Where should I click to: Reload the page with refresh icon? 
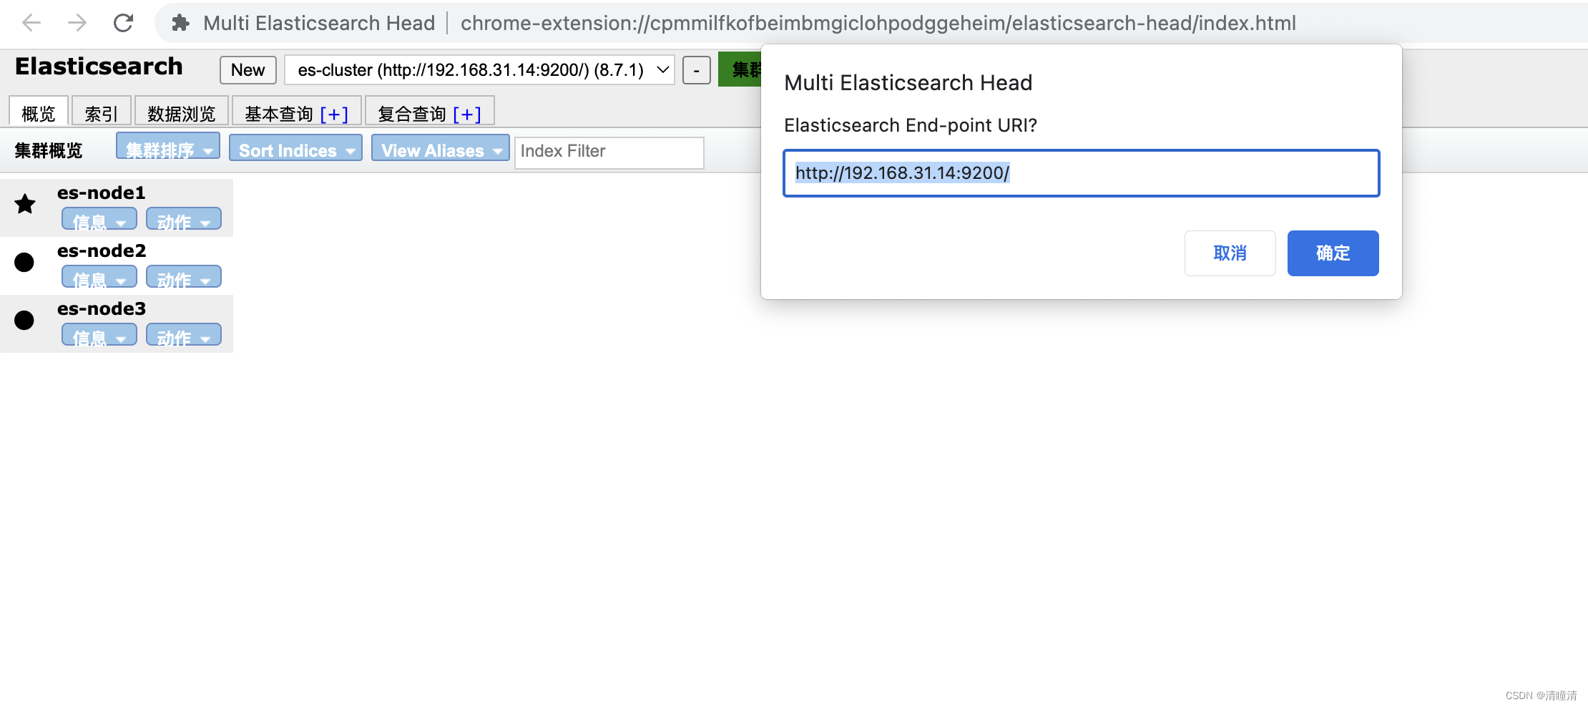(x=124, y=23)
